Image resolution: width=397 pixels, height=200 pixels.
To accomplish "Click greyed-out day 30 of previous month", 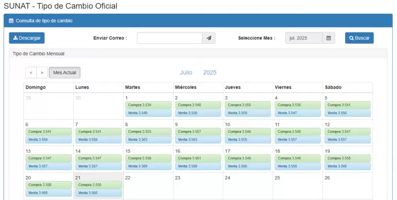I will click(x=78, y=98).
